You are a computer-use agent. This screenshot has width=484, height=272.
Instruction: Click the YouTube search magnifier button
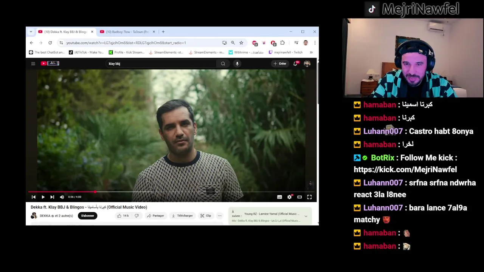[223, 63]
